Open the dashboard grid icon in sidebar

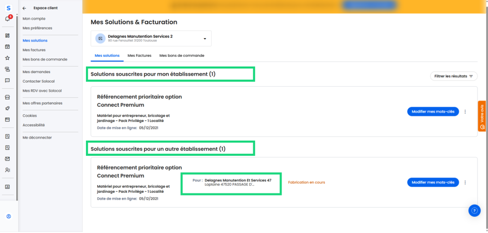(8, 36)
